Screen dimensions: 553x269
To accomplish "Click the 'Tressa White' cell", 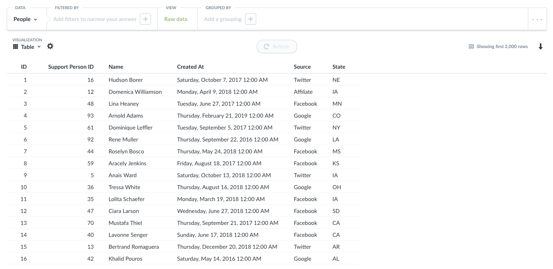I will coord(124,187).
